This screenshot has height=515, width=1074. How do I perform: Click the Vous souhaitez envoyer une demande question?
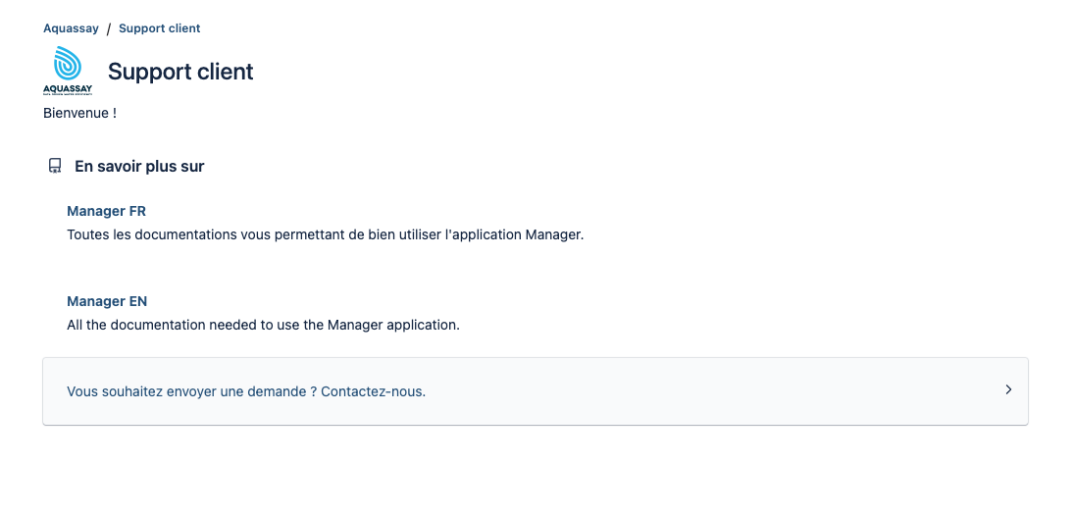(192, 391)
